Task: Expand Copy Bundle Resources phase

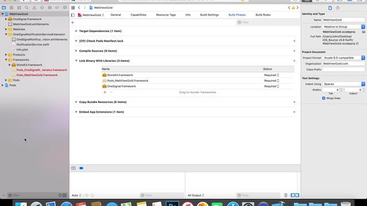Action: pyautogui.click(x=76, y=102)
